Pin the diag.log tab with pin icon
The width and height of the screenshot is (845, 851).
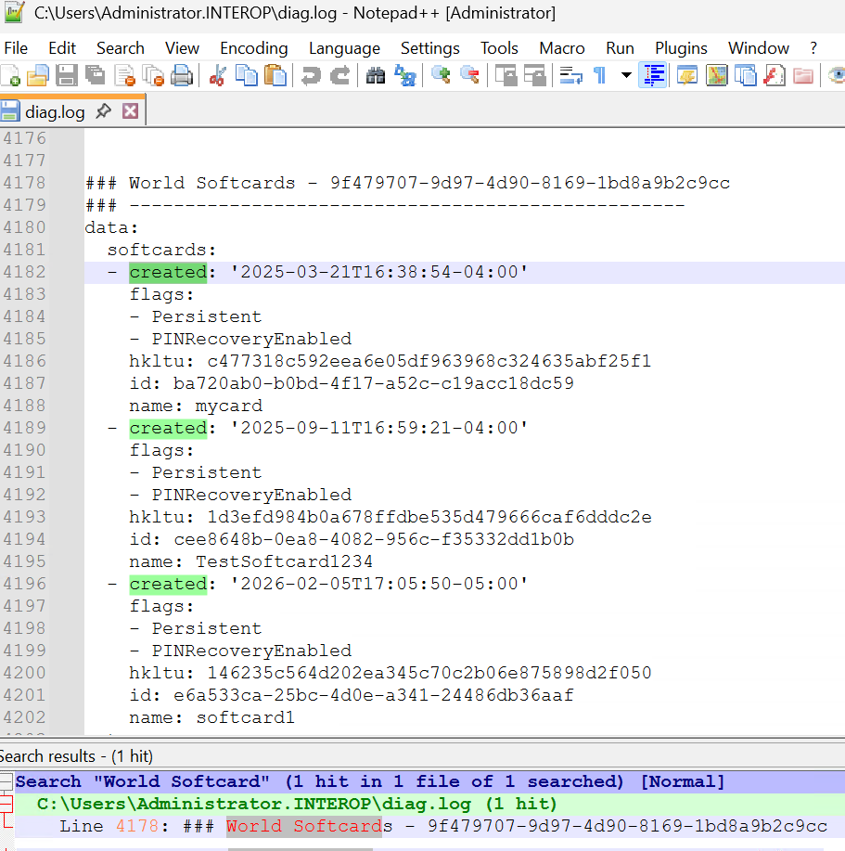tap(103, 111)
